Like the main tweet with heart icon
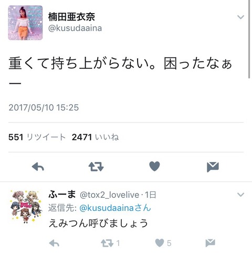 tap(154, 166)
